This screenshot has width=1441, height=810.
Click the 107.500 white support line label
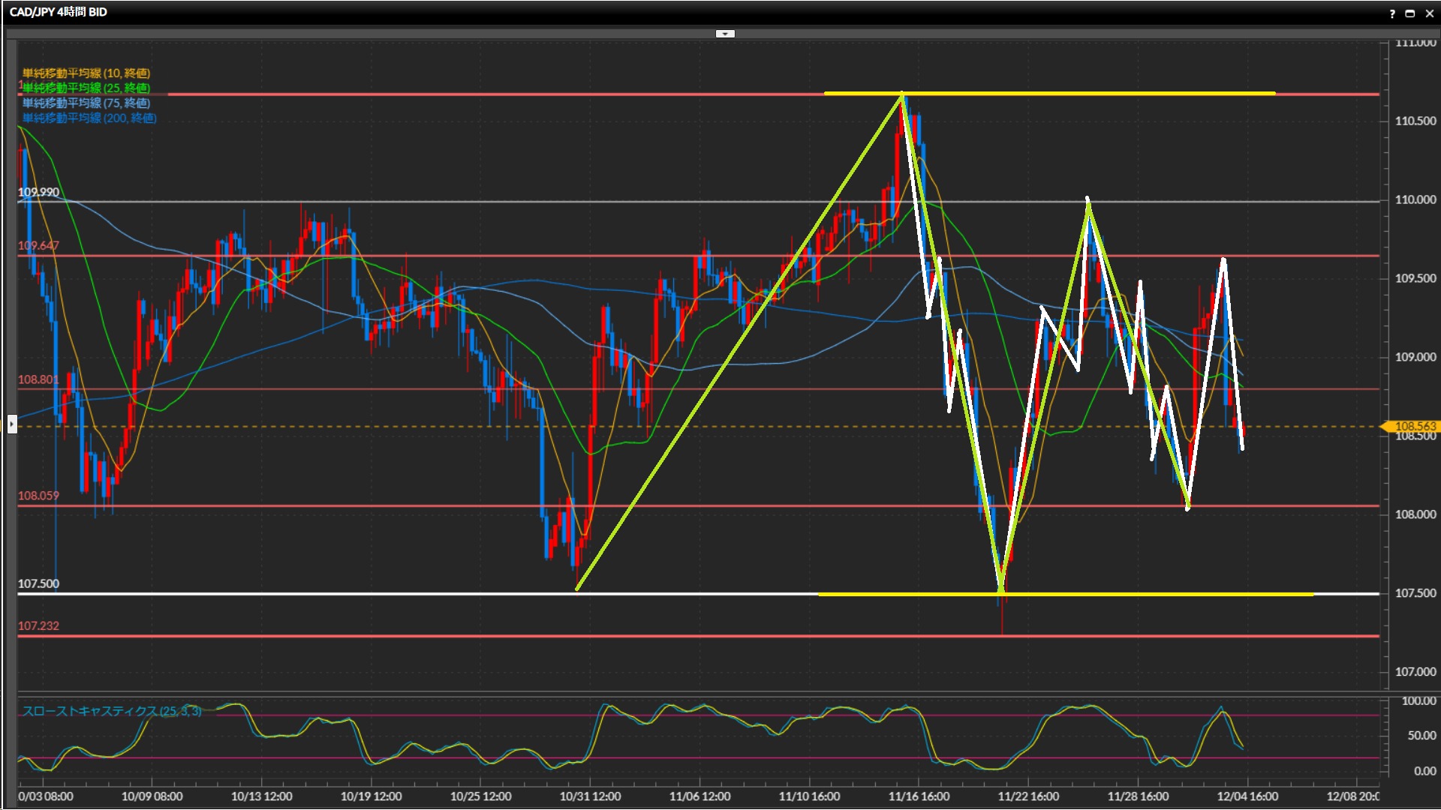pyautogui.click(x=38, y=583)
